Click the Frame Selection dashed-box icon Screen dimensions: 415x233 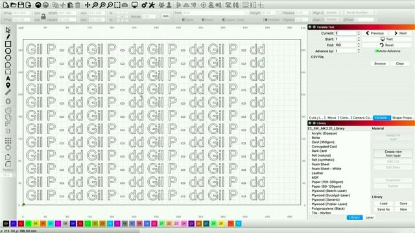pos(117,5)
